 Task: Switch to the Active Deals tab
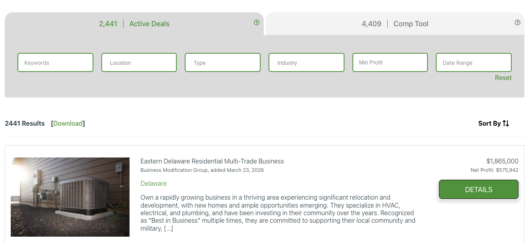click(134, 24)
